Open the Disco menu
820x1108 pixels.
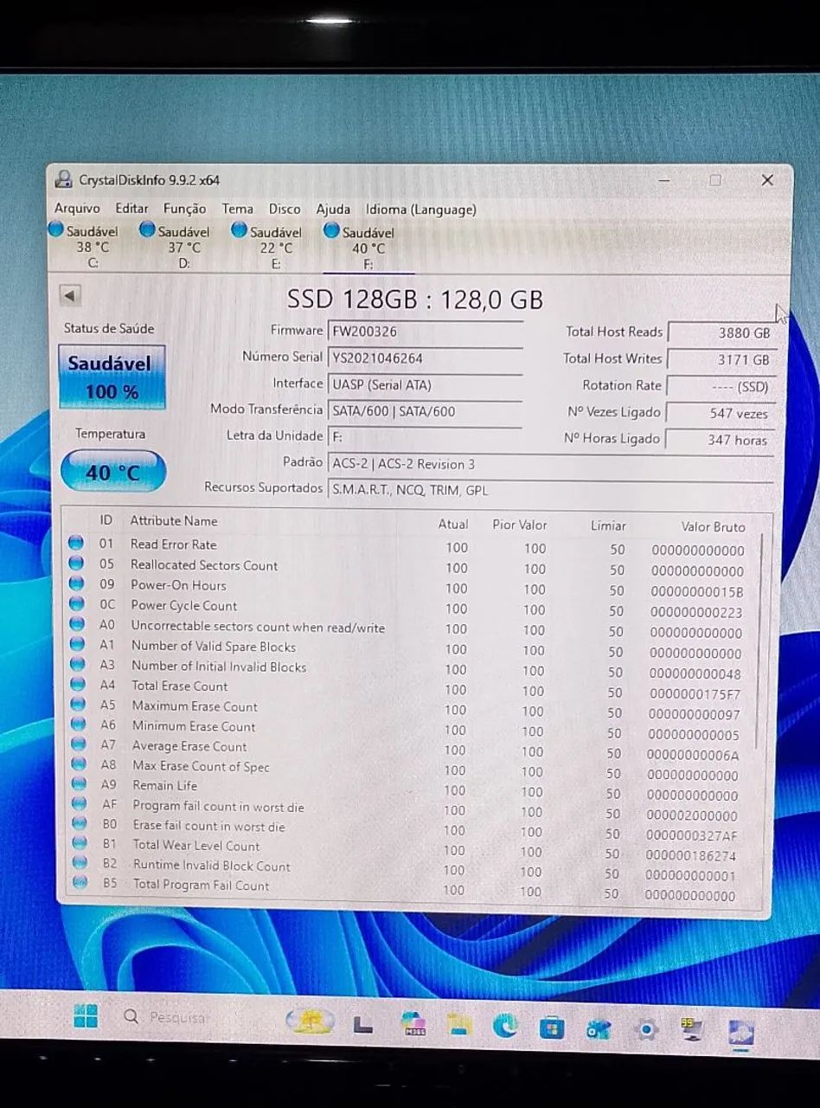click(x=285, y=209)
